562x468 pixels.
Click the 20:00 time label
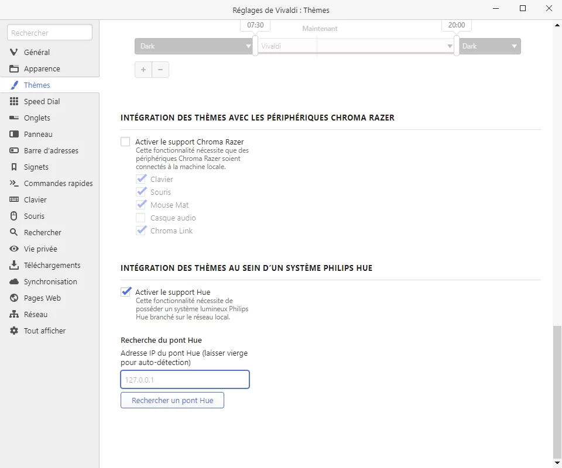coord(457,25)
